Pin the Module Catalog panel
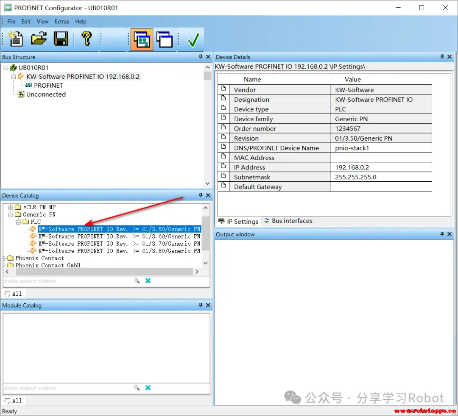The image size is (458, 416). pos(201,305)
